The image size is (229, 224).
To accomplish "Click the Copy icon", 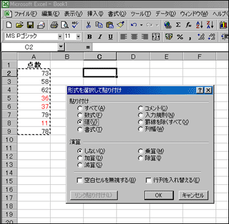I will click(99, 25).
